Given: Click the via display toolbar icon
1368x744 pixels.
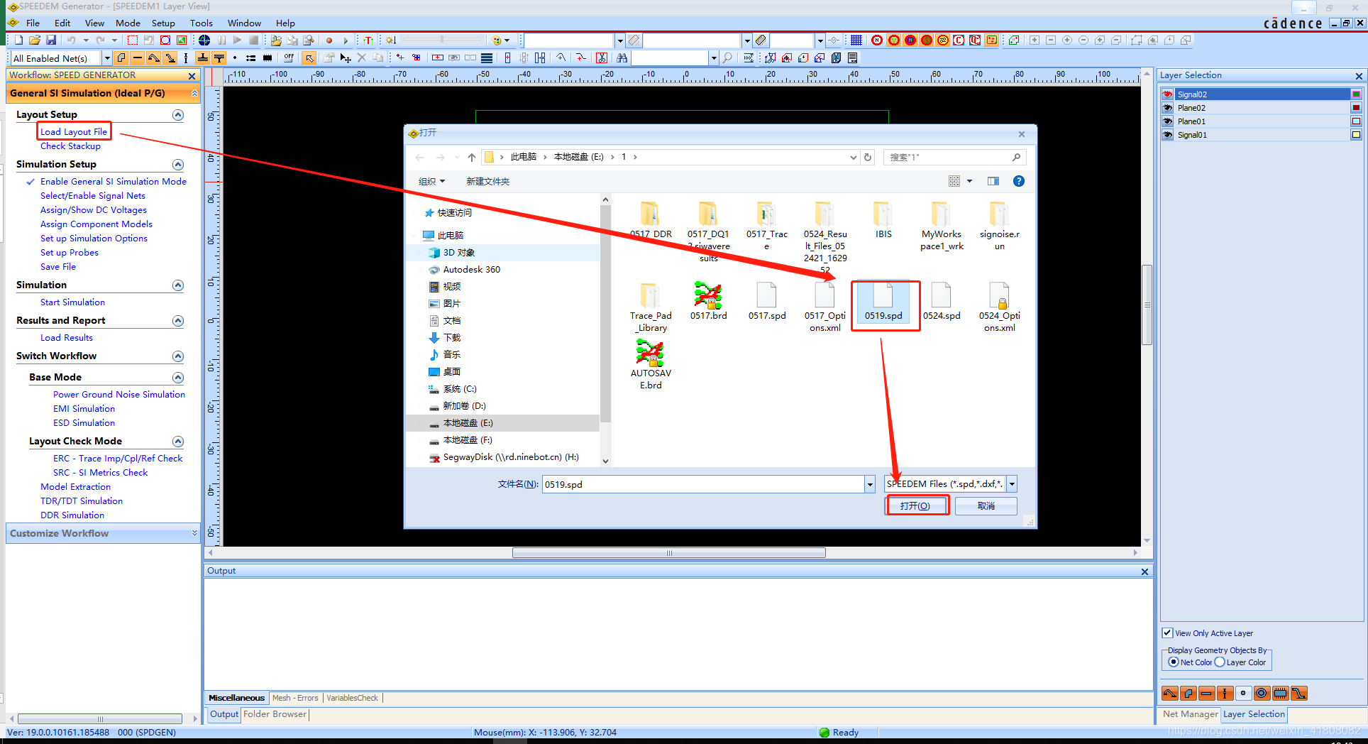Looking at the screenshot, I should (186, 58).
